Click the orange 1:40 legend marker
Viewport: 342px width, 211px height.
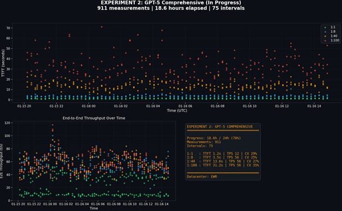[x=325, y=36]
